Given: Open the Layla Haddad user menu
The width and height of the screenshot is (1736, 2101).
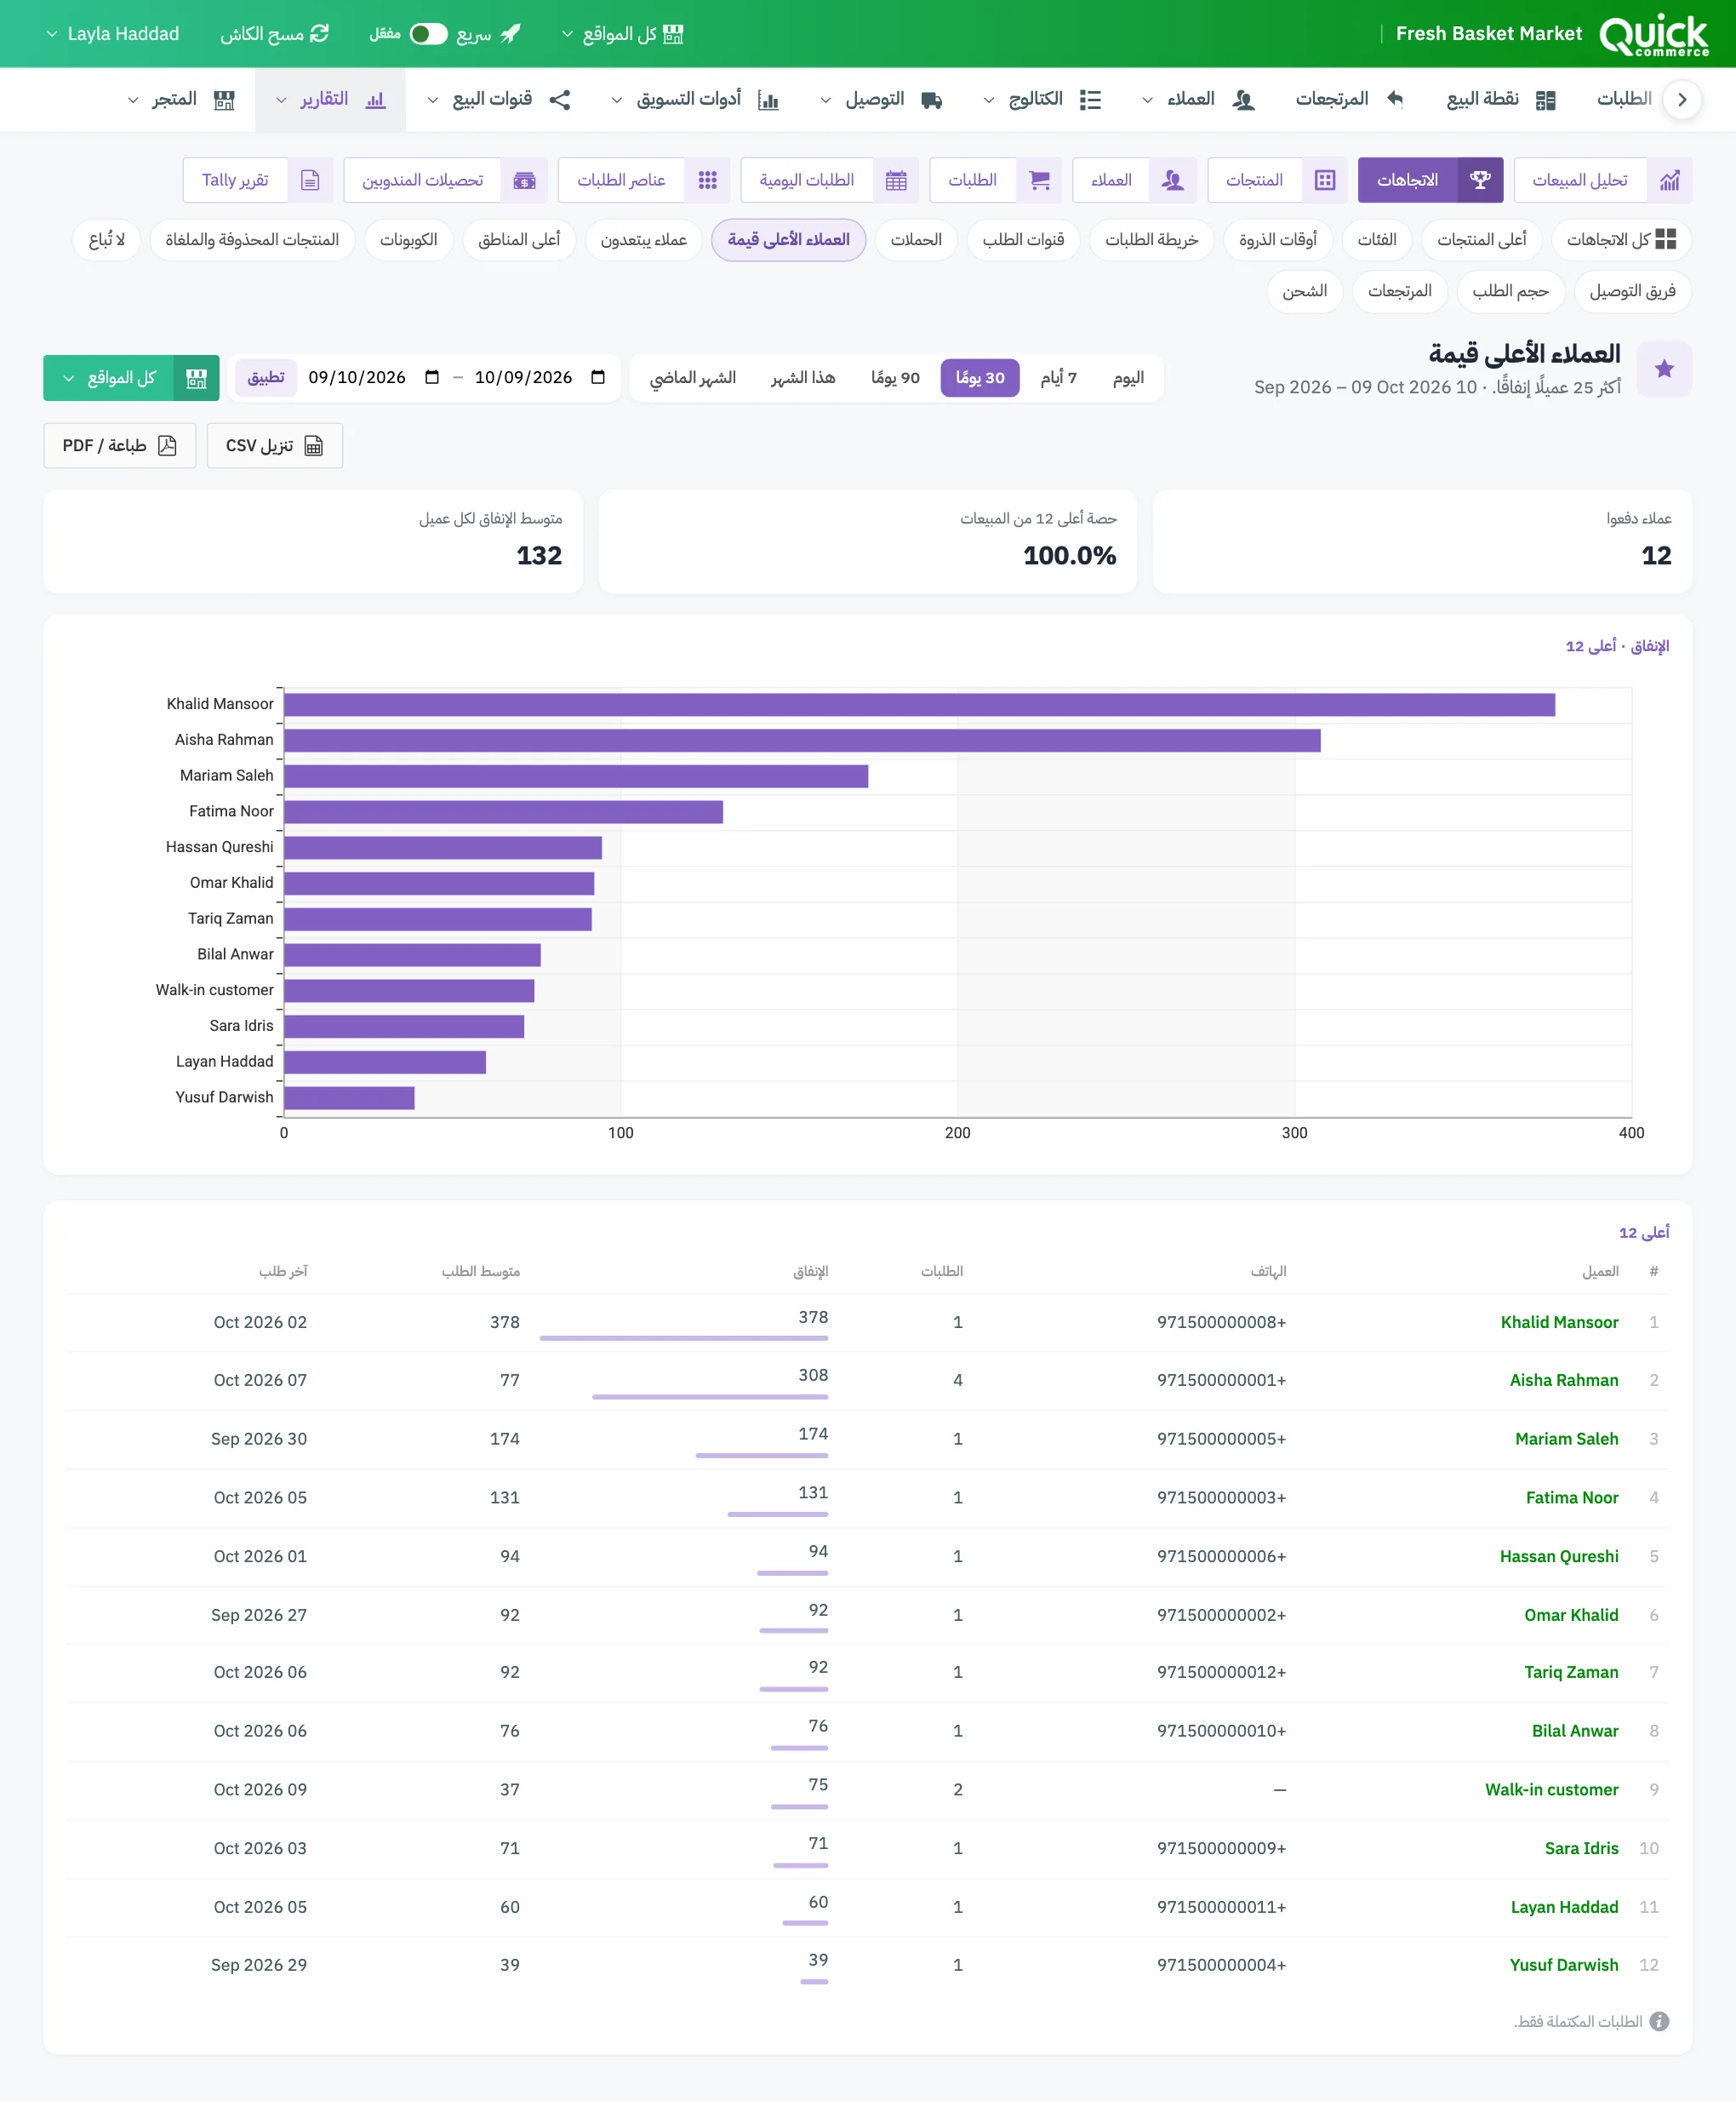Looking at the screenshot, I should point(113,34).
